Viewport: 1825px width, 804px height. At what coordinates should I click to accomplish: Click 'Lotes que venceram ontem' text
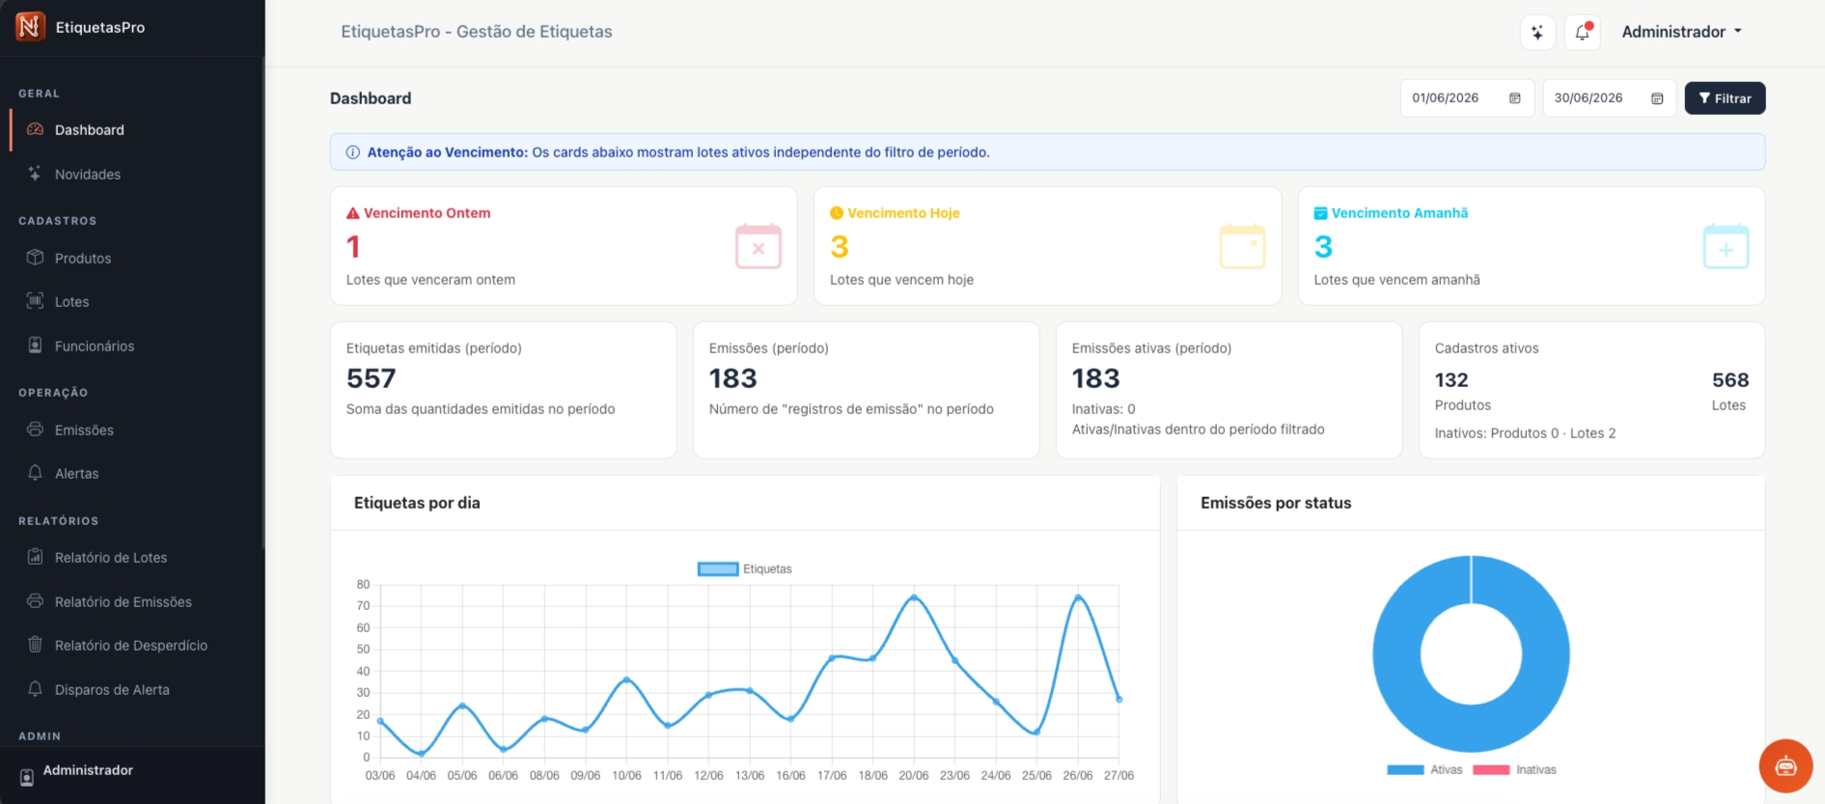(x=430, y=280)
